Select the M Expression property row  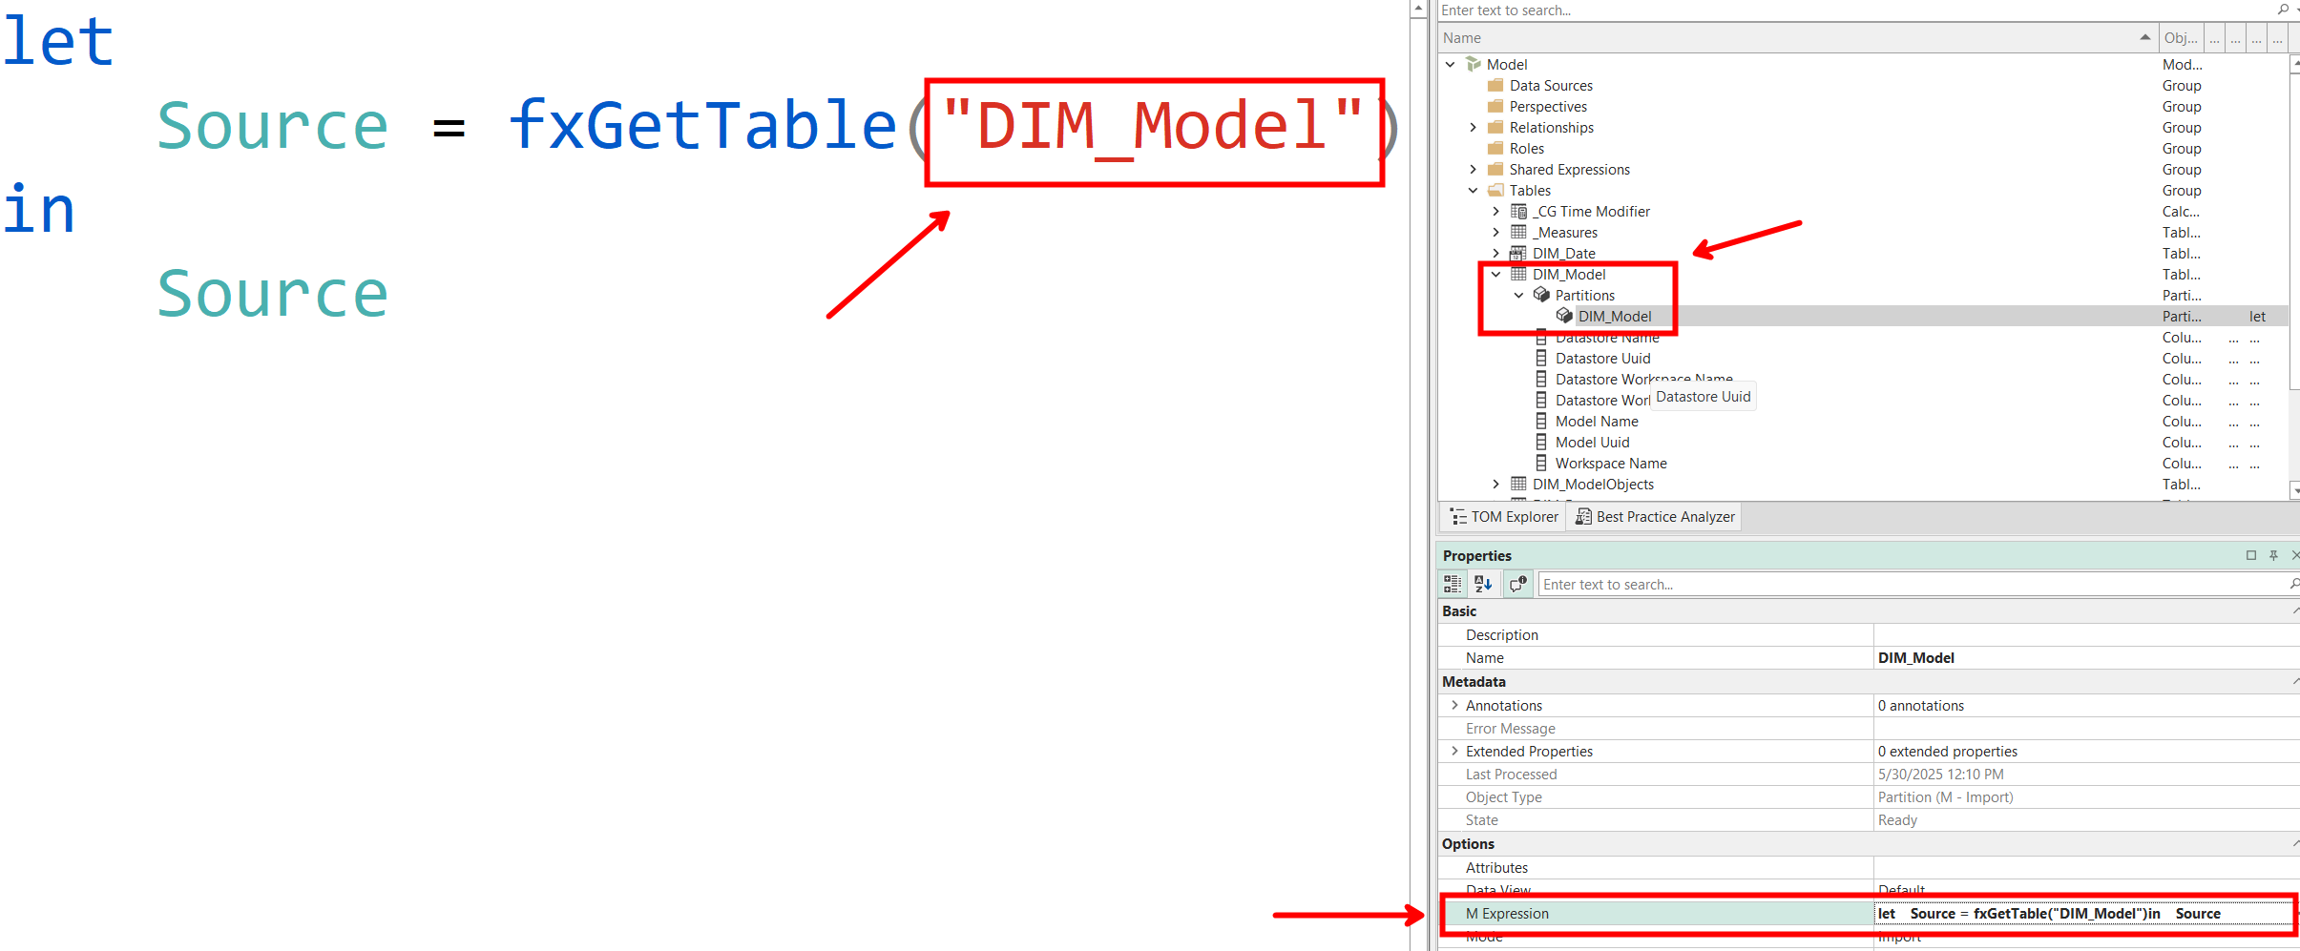pyautogui.click(x=1508, y=913)
